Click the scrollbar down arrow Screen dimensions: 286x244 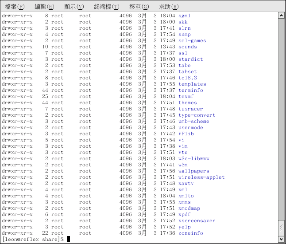click(x=281, y=239)
